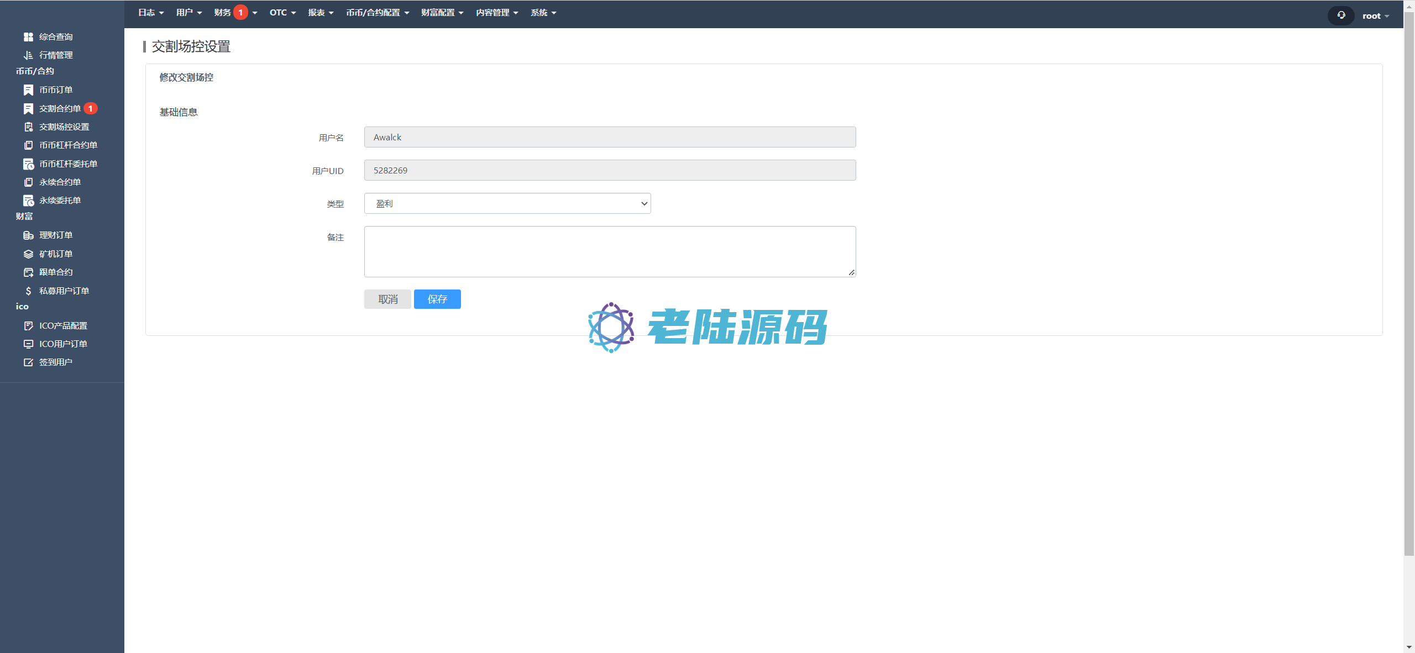Click the 币币订单 bookmark icon
Image resolution: width=1415 pixels, height=653 pixels.
click(x=28, y=90)
